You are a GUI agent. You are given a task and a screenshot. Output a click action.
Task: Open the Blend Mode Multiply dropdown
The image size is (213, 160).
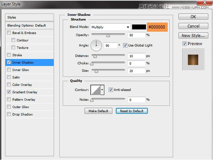(110, 27)
